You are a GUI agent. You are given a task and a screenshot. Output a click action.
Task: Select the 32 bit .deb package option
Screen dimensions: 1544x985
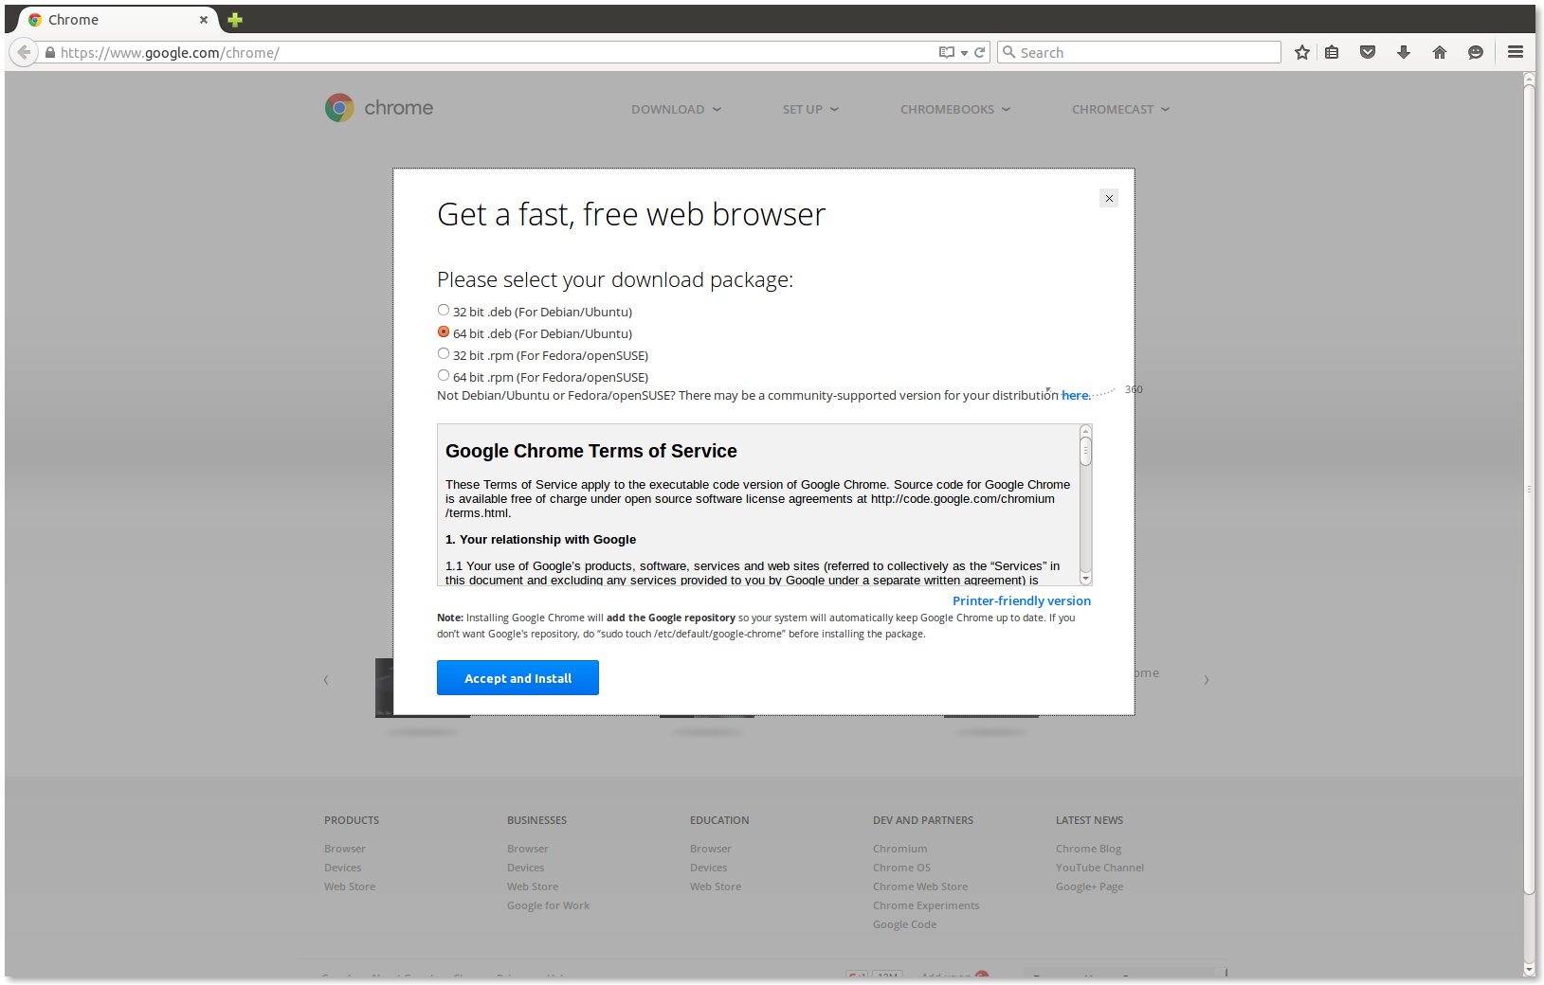coord(443,310)
